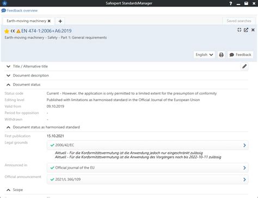
Task: Click the Period for opposition label
Action: (x=22, y=113)
